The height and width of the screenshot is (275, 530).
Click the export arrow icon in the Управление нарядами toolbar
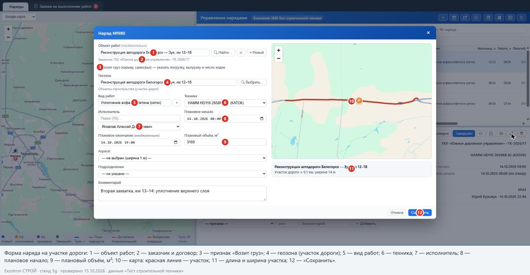465,18
